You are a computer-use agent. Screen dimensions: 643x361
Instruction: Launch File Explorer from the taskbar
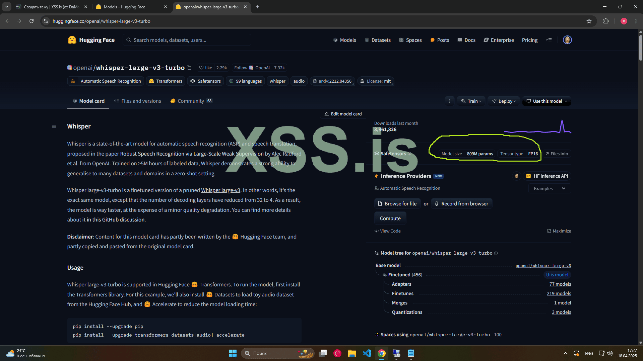coord(352,353)
